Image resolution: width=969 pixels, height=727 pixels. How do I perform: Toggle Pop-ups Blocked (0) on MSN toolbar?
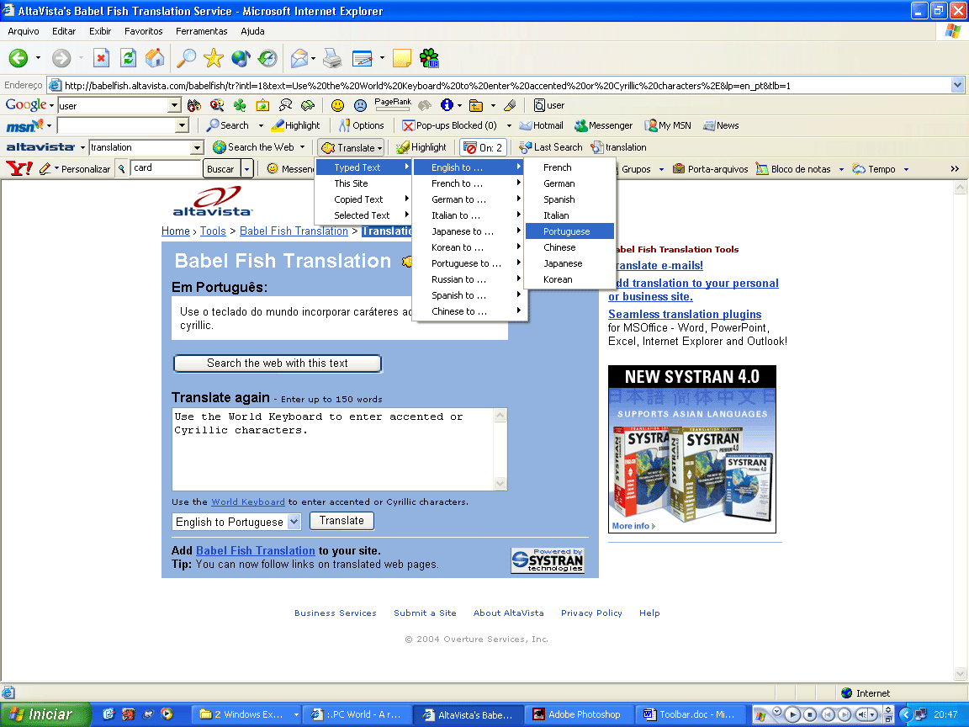[x=449, y=125]
